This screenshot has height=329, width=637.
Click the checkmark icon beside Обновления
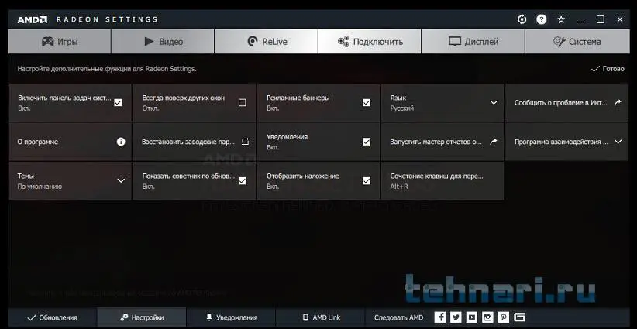point(31,317)
